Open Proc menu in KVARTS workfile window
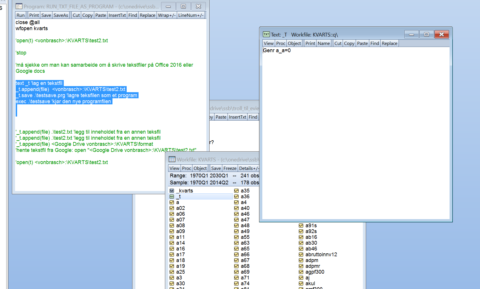 tap(187, 168)
